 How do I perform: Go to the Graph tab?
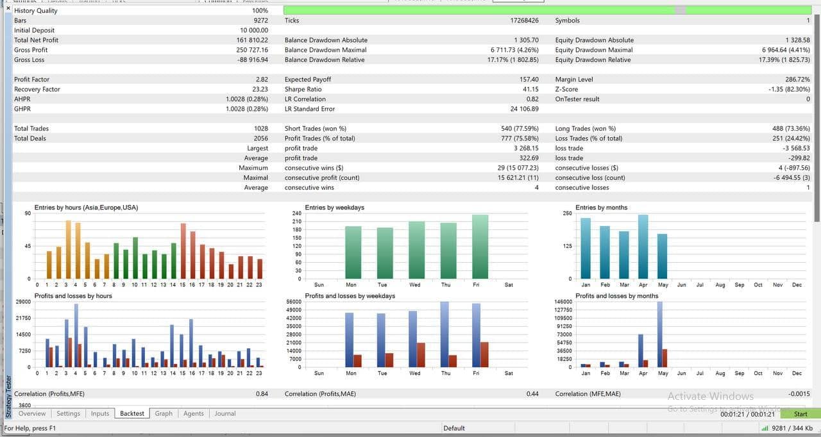point(164,414)
